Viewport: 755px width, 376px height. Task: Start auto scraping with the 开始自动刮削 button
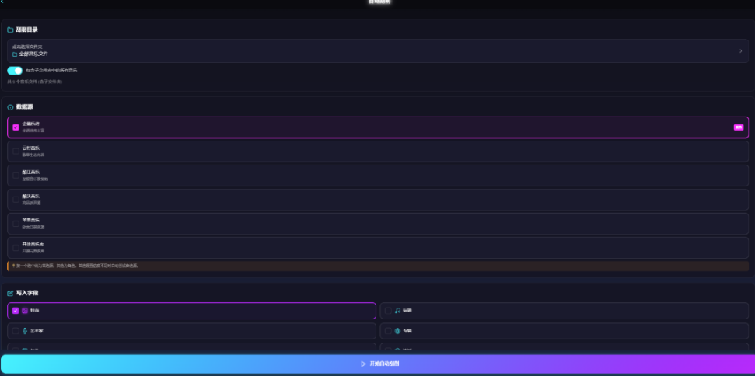[378, 364]
